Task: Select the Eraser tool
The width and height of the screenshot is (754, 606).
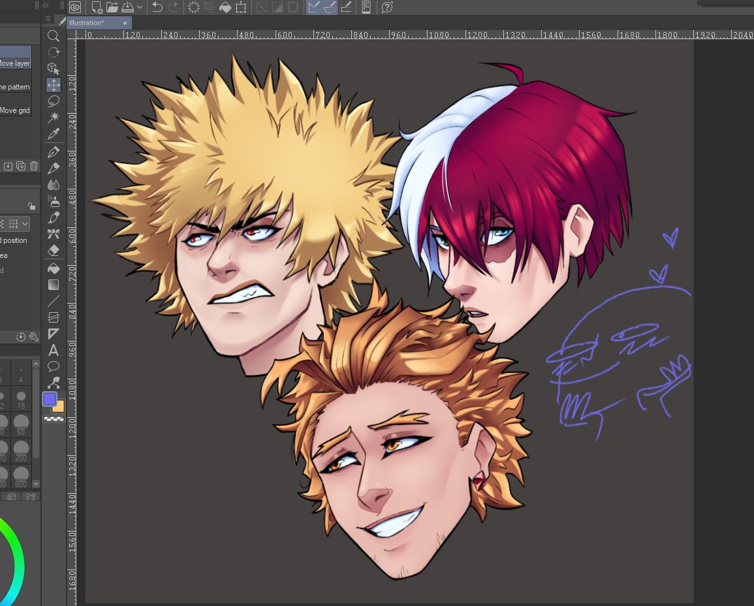Action: [x=54, y=251]
